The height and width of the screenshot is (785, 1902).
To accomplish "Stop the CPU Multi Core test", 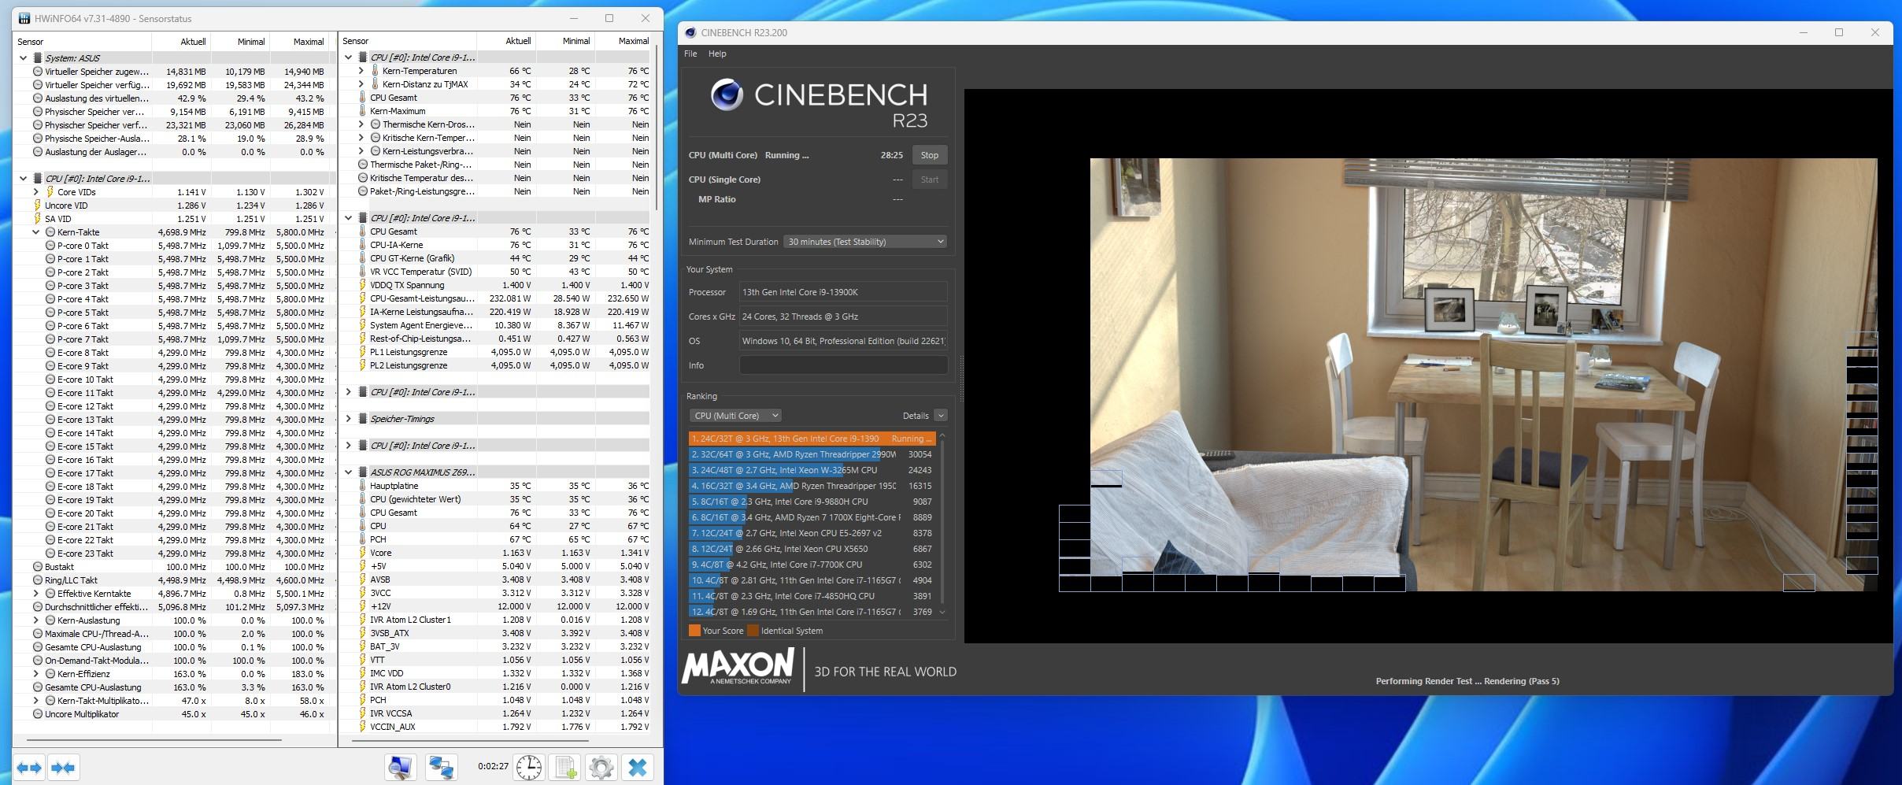I will pyautogui.click(x=930, y=155).
